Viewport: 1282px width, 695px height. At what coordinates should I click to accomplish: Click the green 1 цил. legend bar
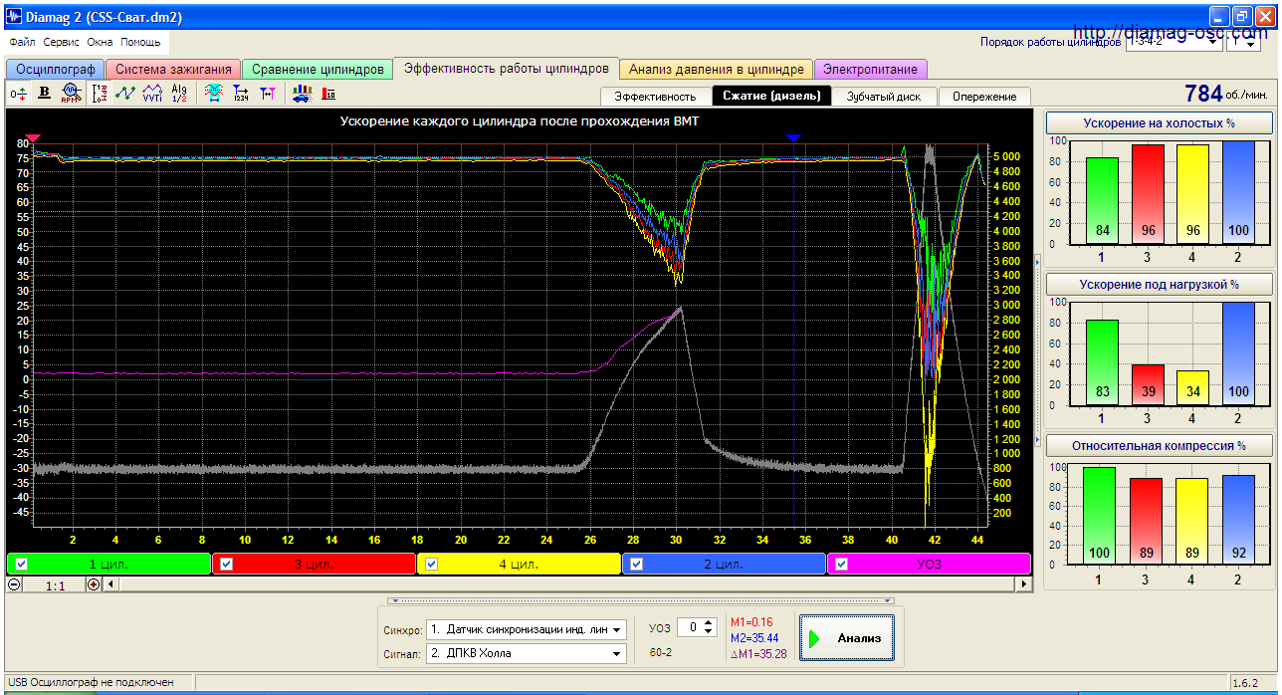[108, 564]
